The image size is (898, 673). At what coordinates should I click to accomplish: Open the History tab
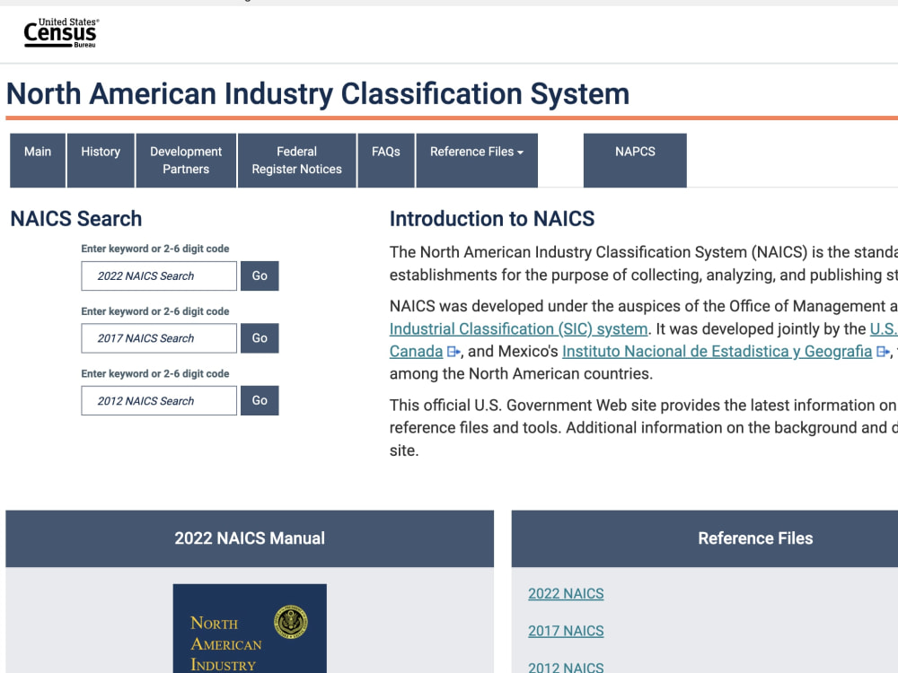click(101, 161)
